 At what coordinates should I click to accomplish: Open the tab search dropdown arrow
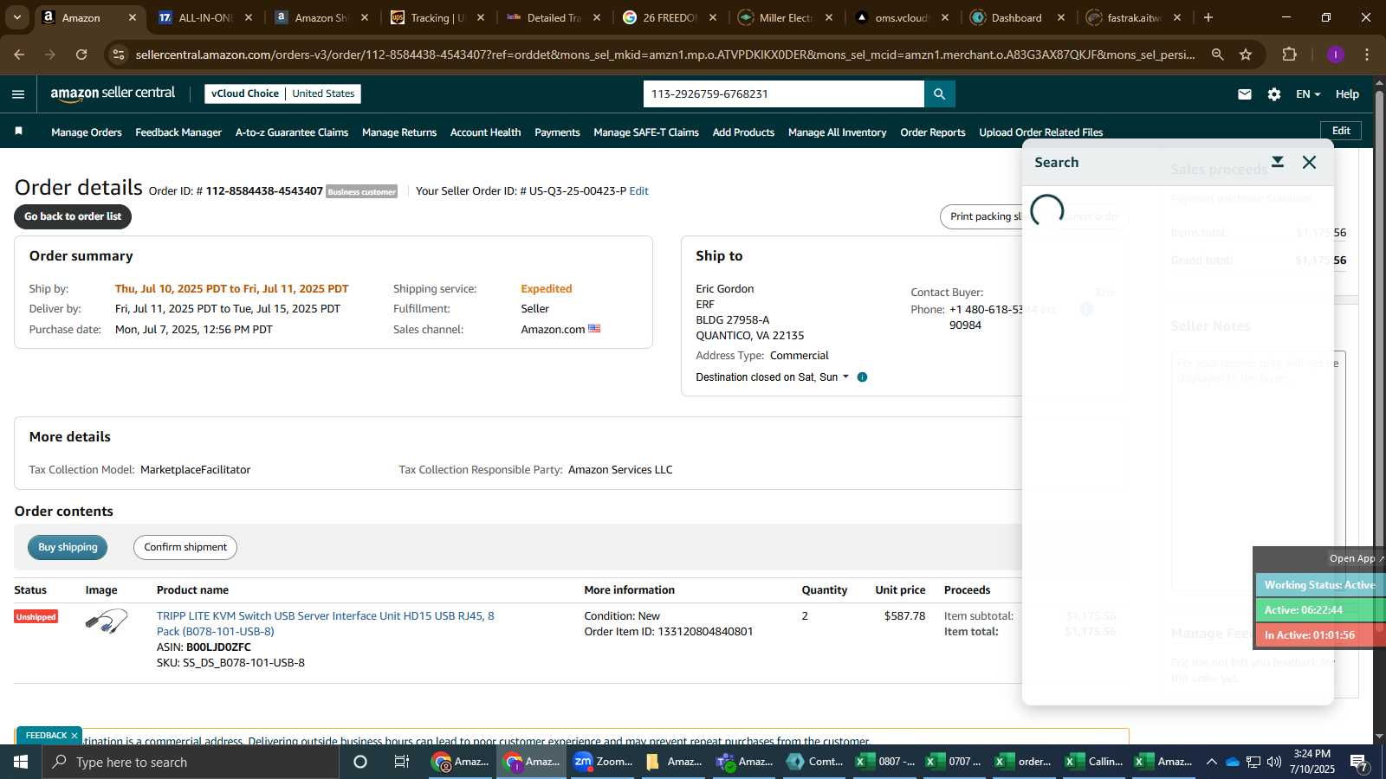tap(16, 17)
